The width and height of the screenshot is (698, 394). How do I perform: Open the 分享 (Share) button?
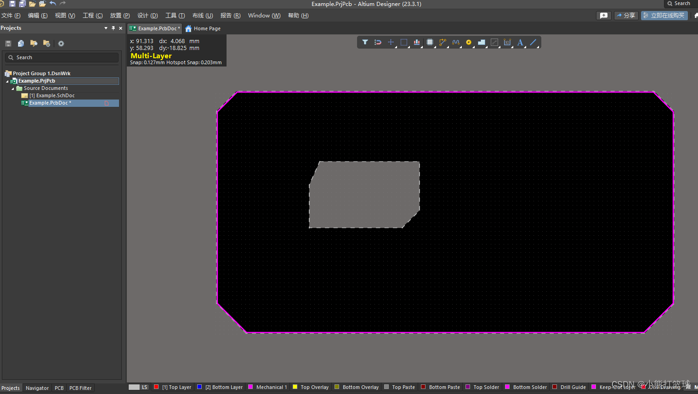click(626, 15)
